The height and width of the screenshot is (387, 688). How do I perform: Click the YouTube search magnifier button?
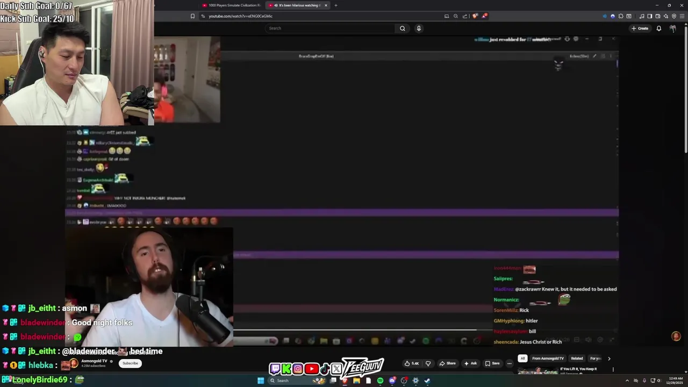(x=402, y=28)
